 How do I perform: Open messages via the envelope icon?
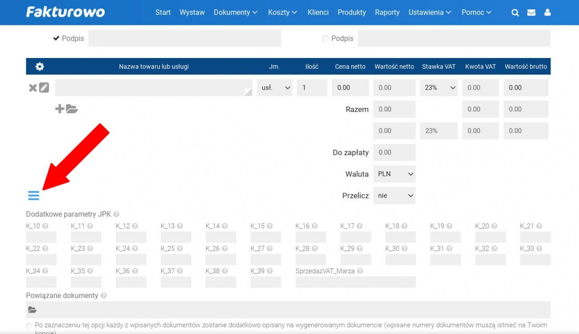[x=531, y=12]
